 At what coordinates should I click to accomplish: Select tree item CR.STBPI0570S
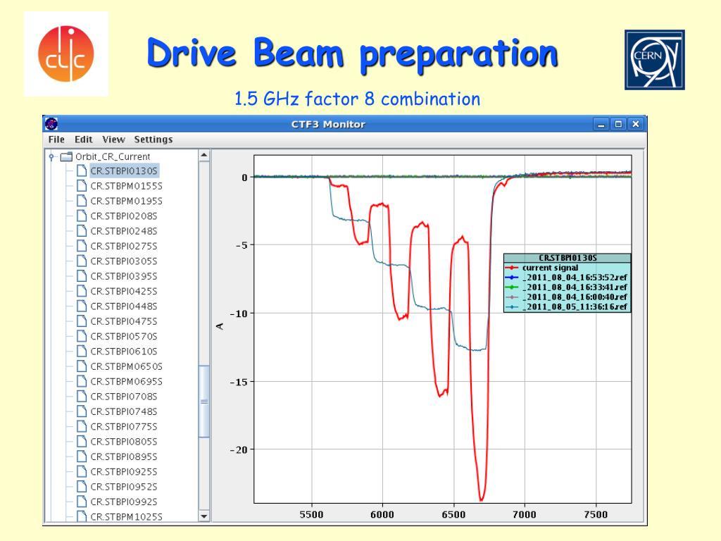pos(124,336)
